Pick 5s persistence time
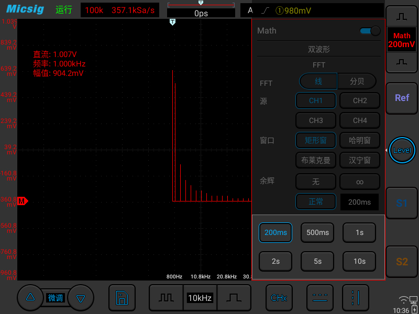Screen dimensions: 419x314 pyautogui.click(x=317, y=261)
